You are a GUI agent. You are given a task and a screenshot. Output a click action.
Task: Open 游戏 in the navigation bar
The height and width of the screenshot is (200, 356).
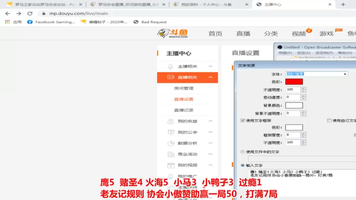point(327,34)
